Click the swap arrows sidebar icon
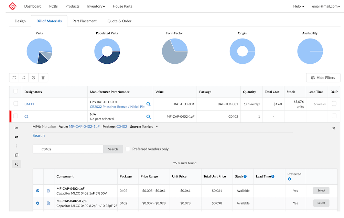 point(16,137)
